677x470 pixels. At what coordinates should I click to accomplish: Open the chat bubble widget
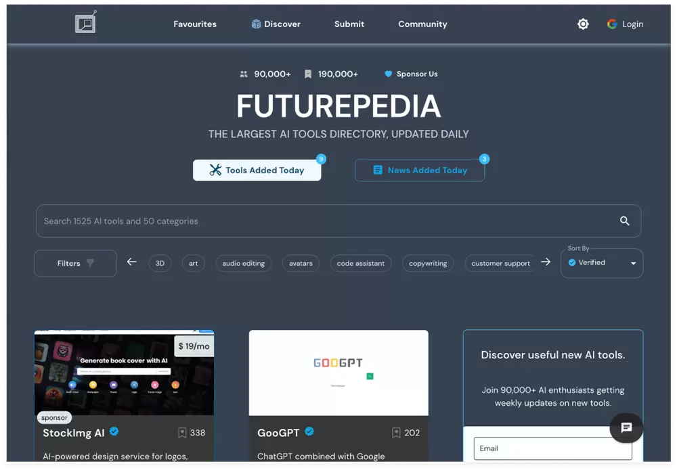point(626,427)
